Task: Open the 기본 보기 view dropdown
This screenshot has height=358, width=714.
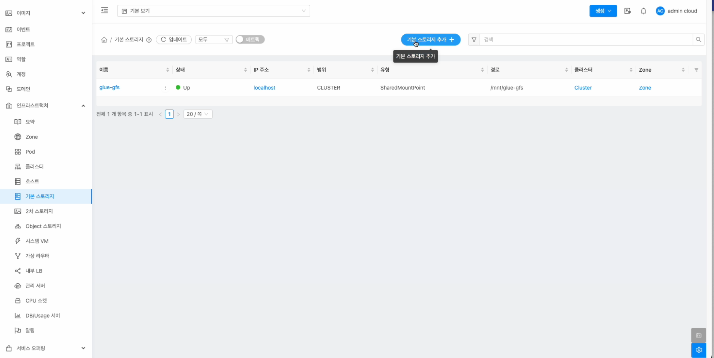Action: coord(213,11)
